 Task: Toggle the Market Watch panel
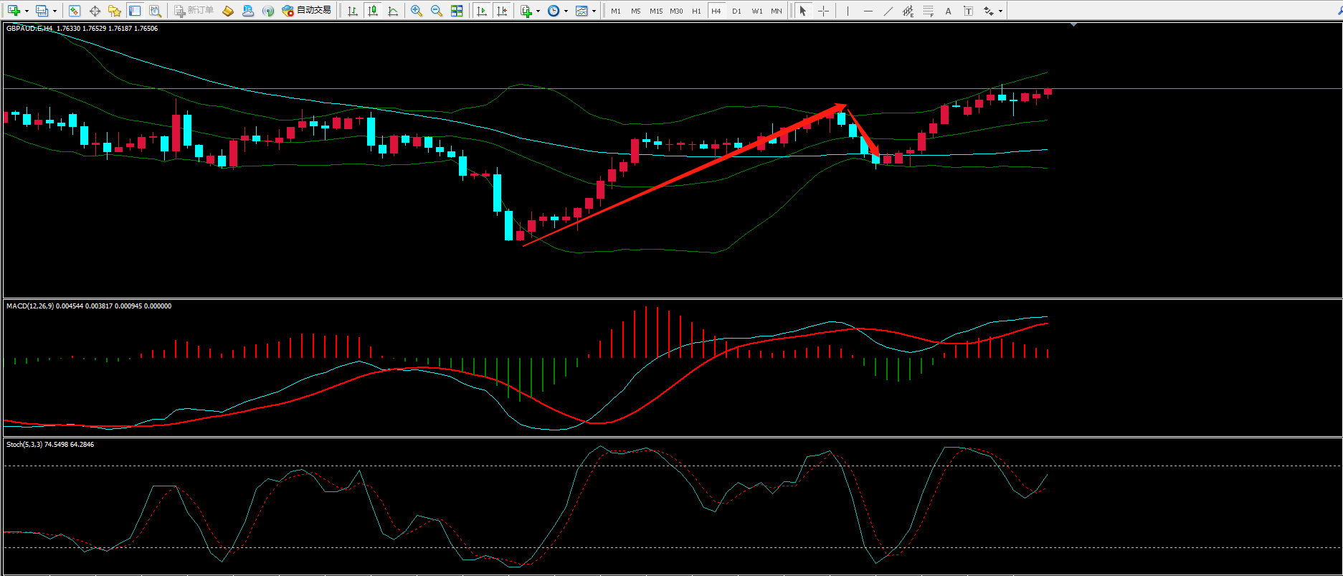(x=75, y=11)
